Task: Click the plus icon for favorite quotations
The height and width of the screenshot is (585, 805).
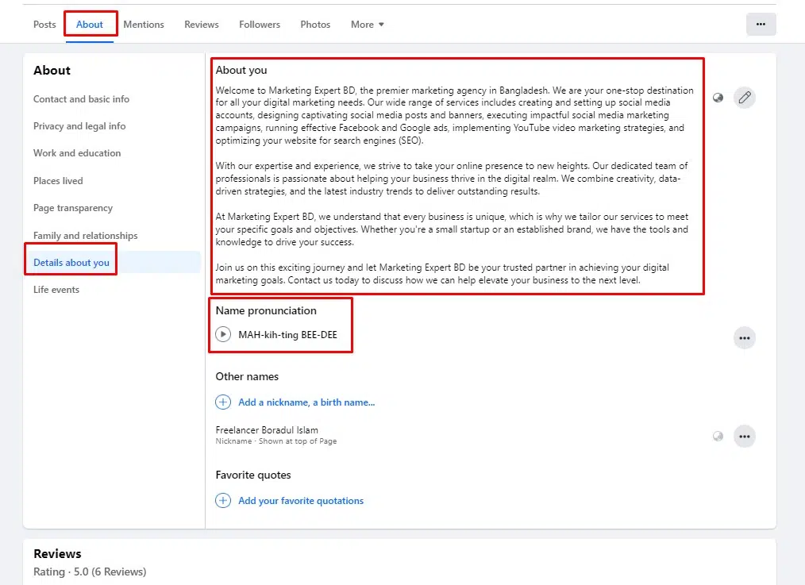Action: click(x=224, y=501)
